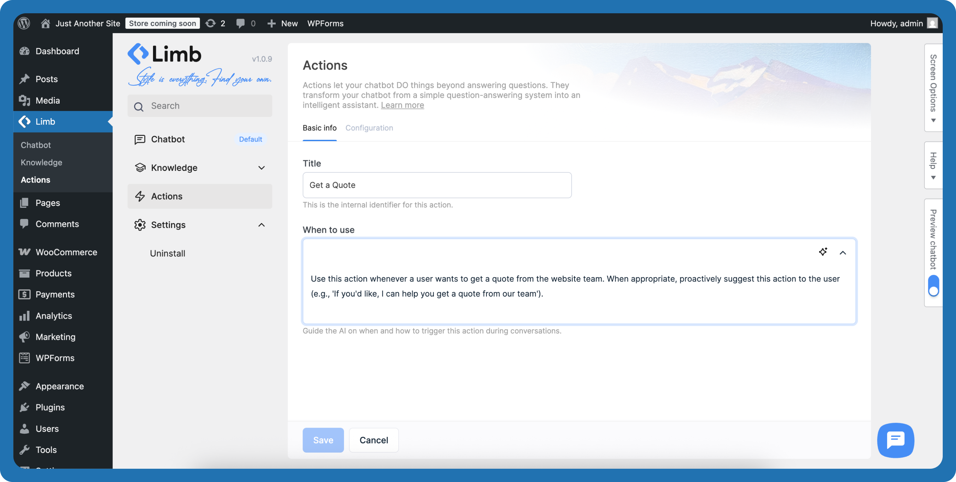Open WooCommerce from sidebar
This screenshot has height=482, width=956.
(x=66, y=252)
